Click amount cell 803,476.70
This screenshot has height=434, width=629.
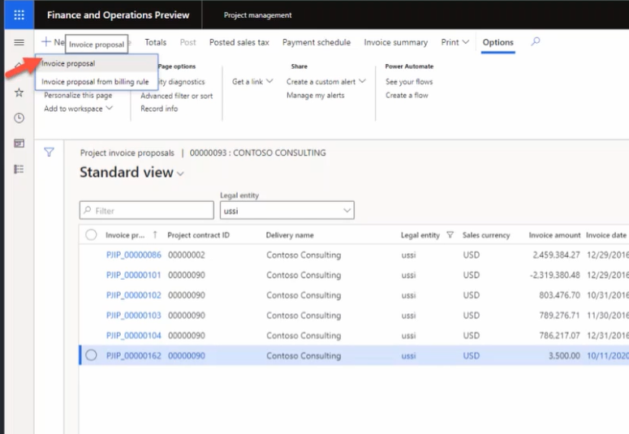point(559,294)
